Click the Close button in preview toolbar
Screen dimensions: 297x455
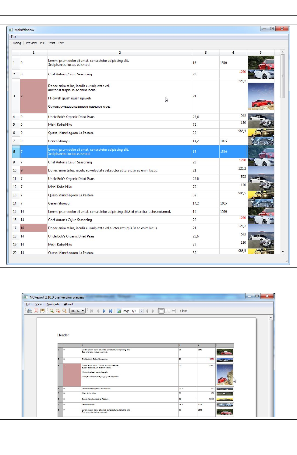(184, 311)
